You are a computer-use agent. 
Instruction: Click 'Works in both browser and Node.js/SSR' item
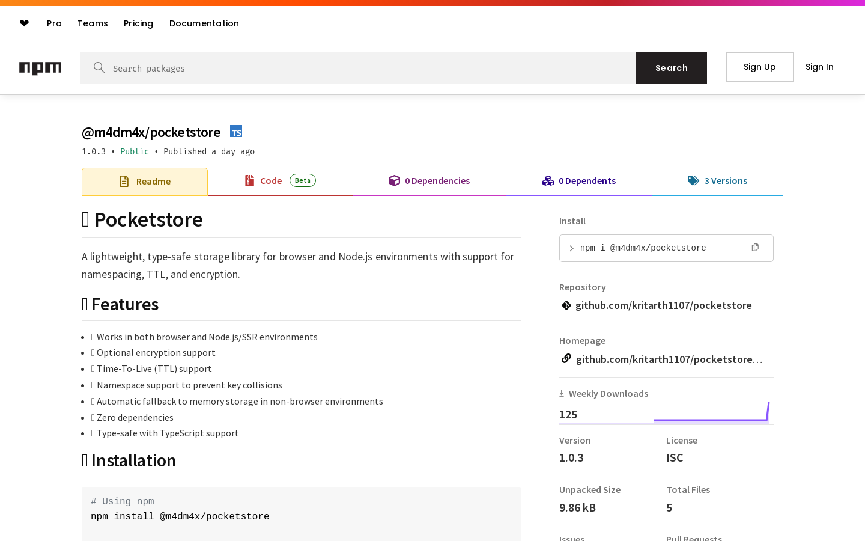coord(204,337)
